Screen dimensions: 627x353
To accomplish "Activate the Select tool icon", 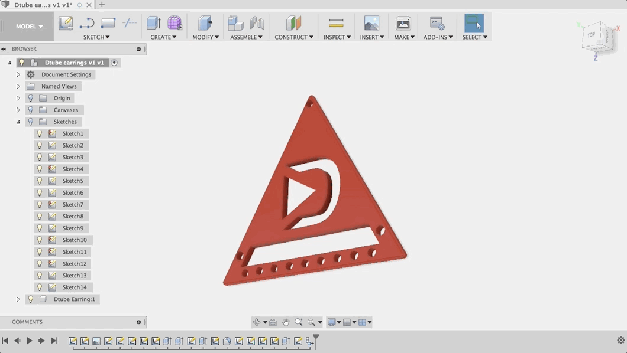I will click(x=474, y=23).
